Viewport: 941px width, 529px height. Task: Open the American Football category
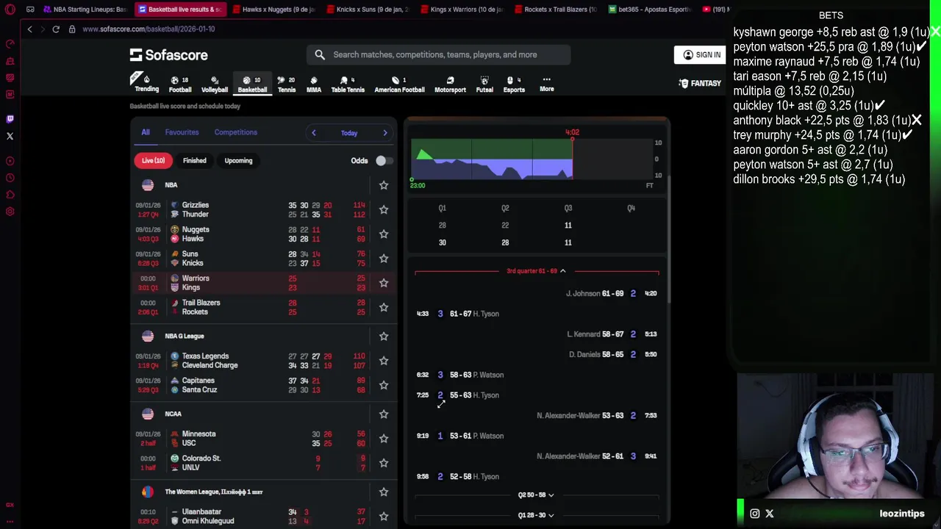(399, 84)
